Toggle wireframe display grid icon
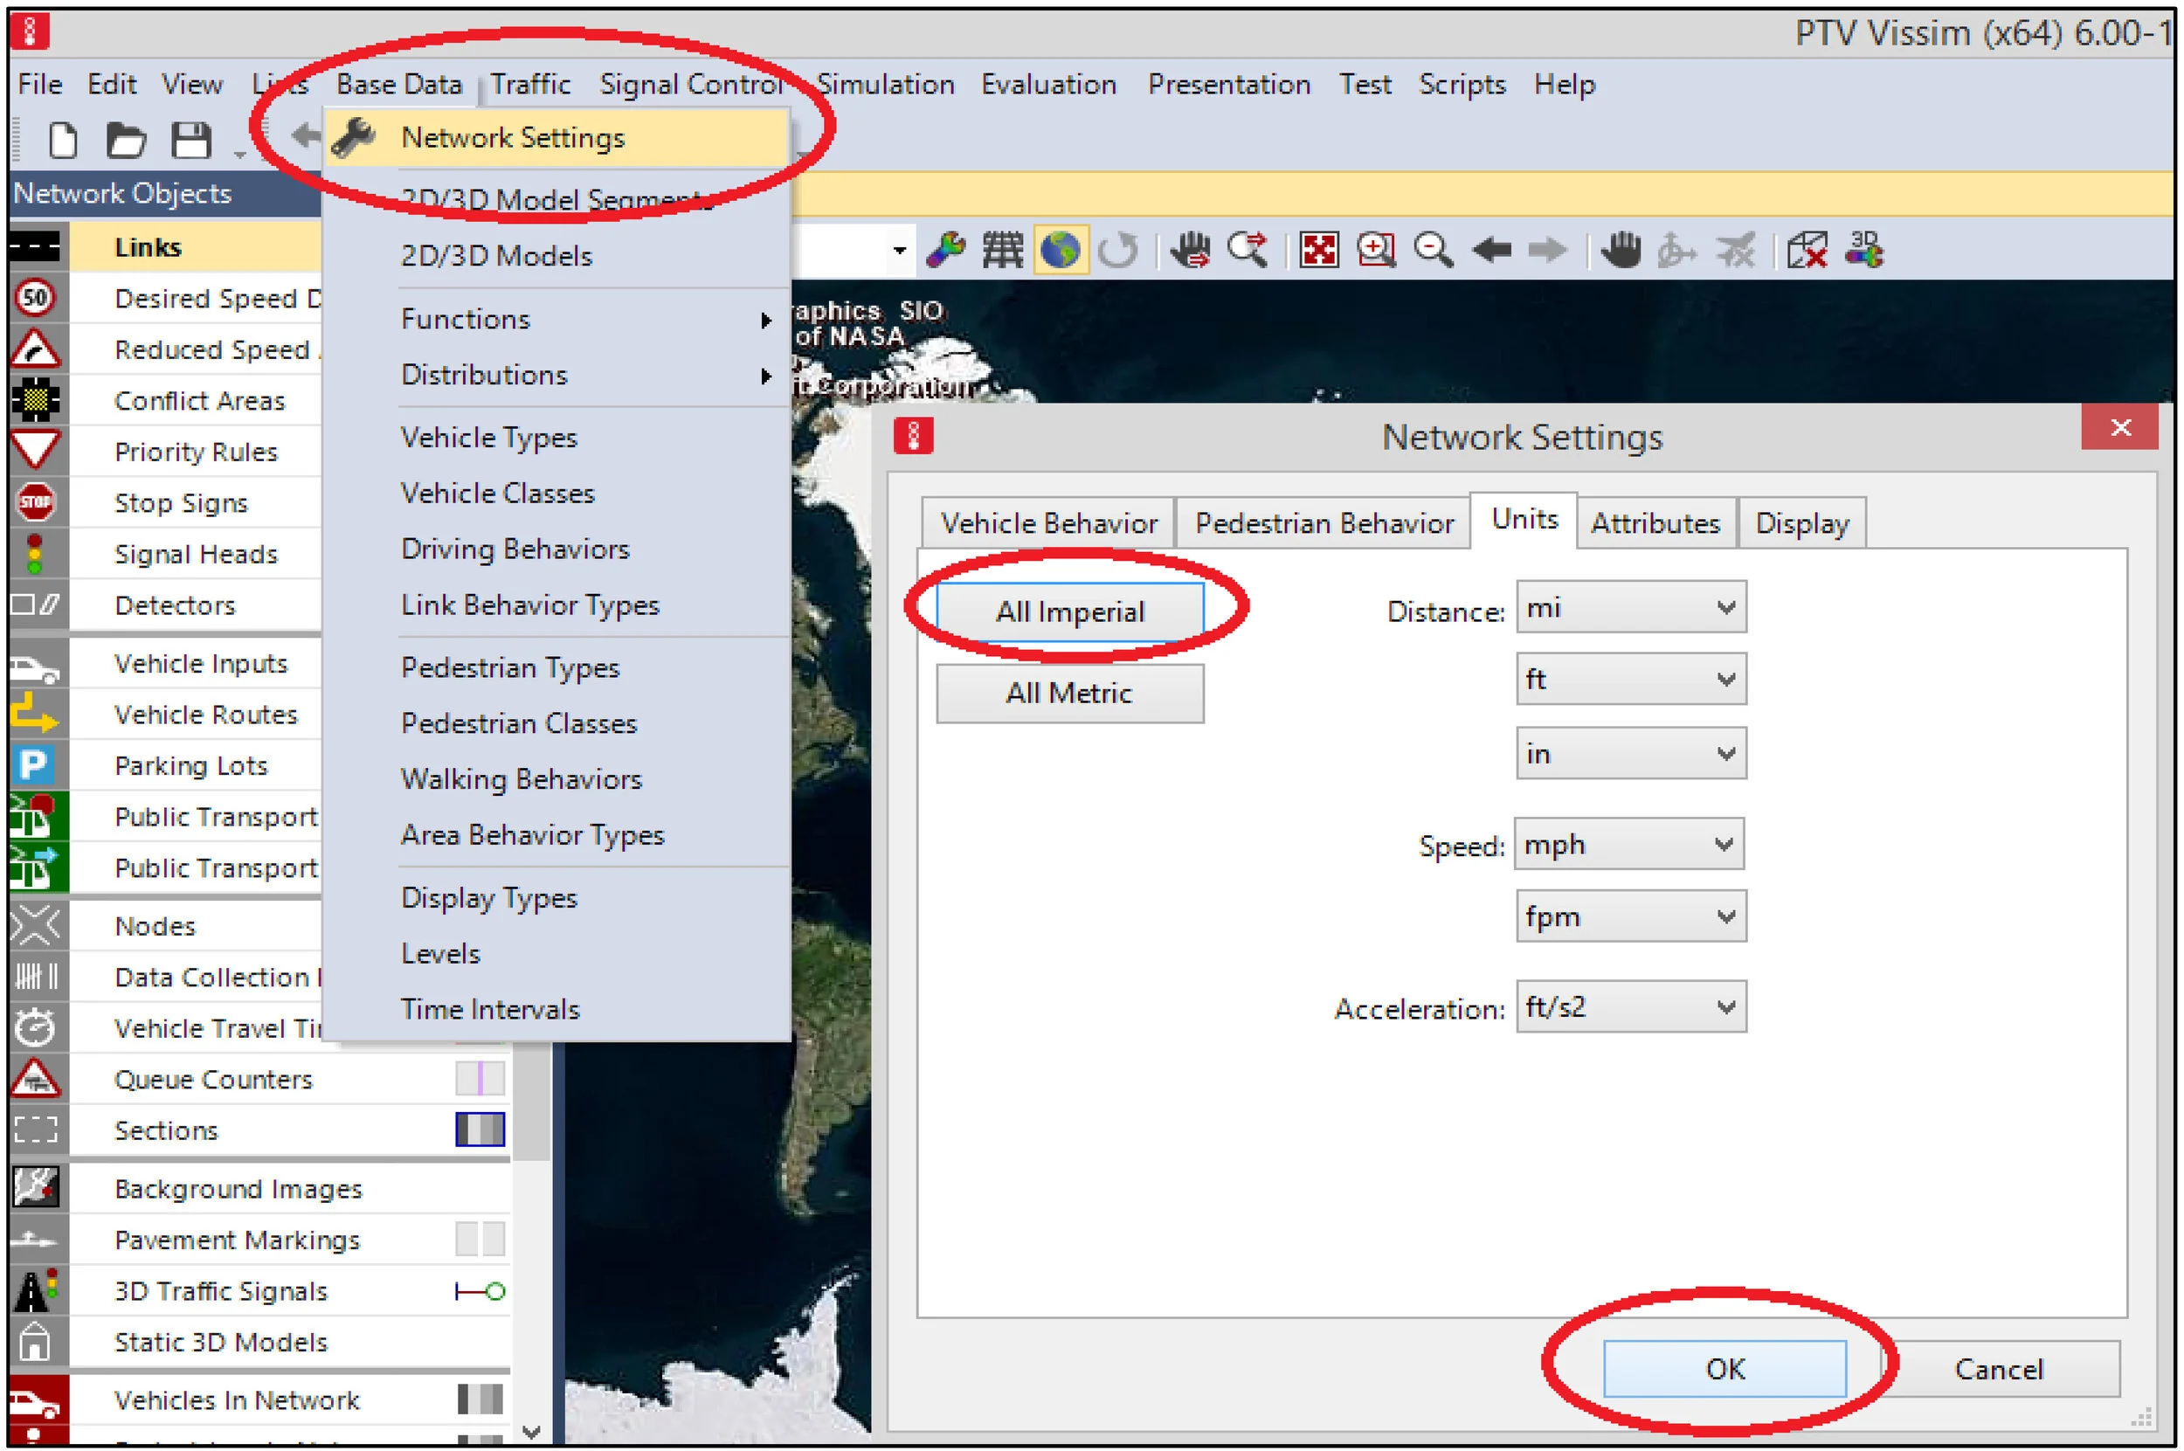2184x1451 pixels. [x=1002, y=250]
